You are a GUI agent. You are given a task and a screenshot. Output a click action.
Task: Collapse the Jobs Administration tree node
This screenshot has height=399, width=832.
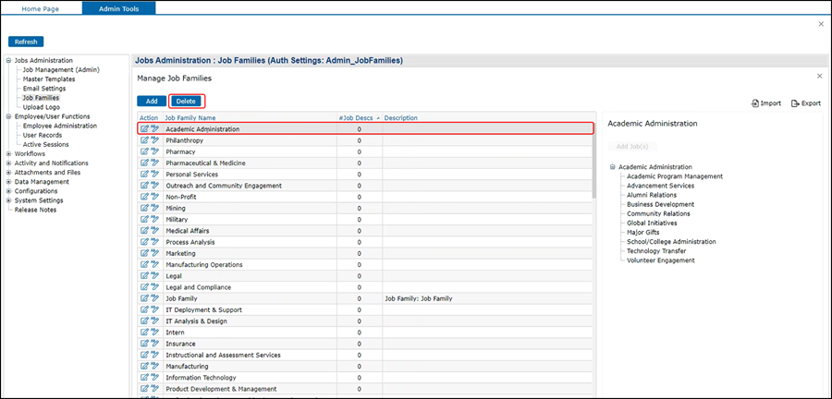coord(8,61)
